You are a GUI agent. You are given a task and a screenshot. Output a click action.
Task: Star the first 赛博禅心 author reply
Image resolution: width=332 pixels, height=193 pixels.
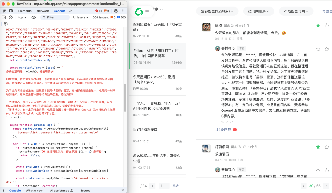click(318, 49)
